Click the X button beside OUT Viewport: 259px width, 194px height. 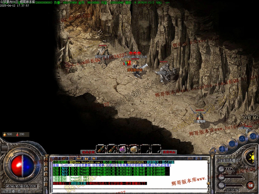(x=199, y=158)
